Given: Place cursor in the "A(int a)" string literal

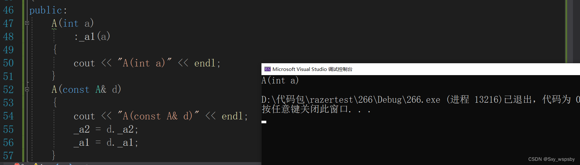Looking at the screenshot, I should tap(144, 63).
